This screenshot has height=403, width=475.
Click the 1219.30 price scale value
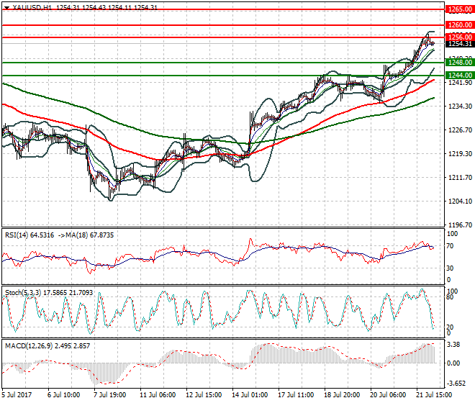coord(460,154)
